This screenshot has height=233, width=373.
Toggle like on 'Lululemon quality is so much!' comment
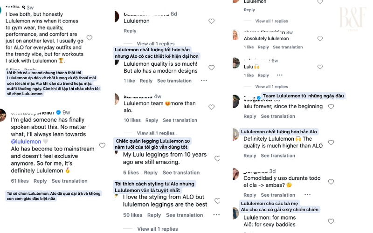[211, 68]
